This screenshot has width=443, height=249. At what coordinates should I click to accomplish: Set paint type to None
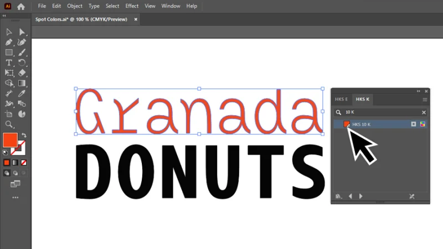tap(24, 163)
